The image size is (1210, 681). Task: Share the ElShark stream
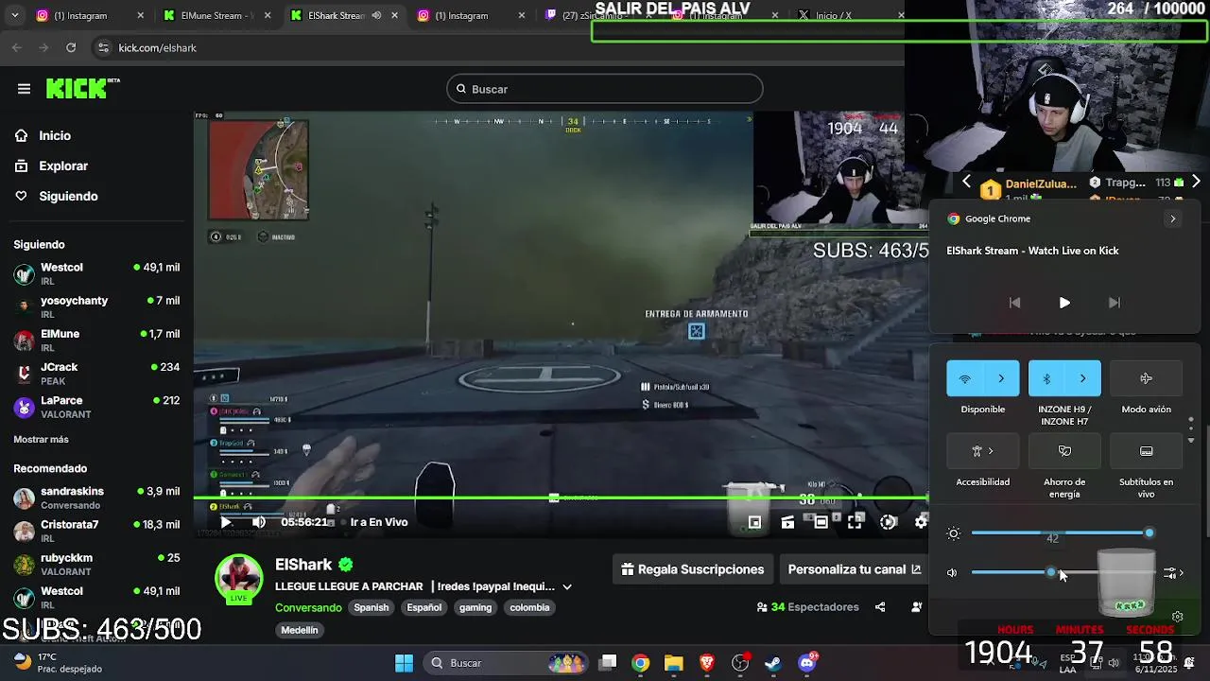click(x=880, y=607)
